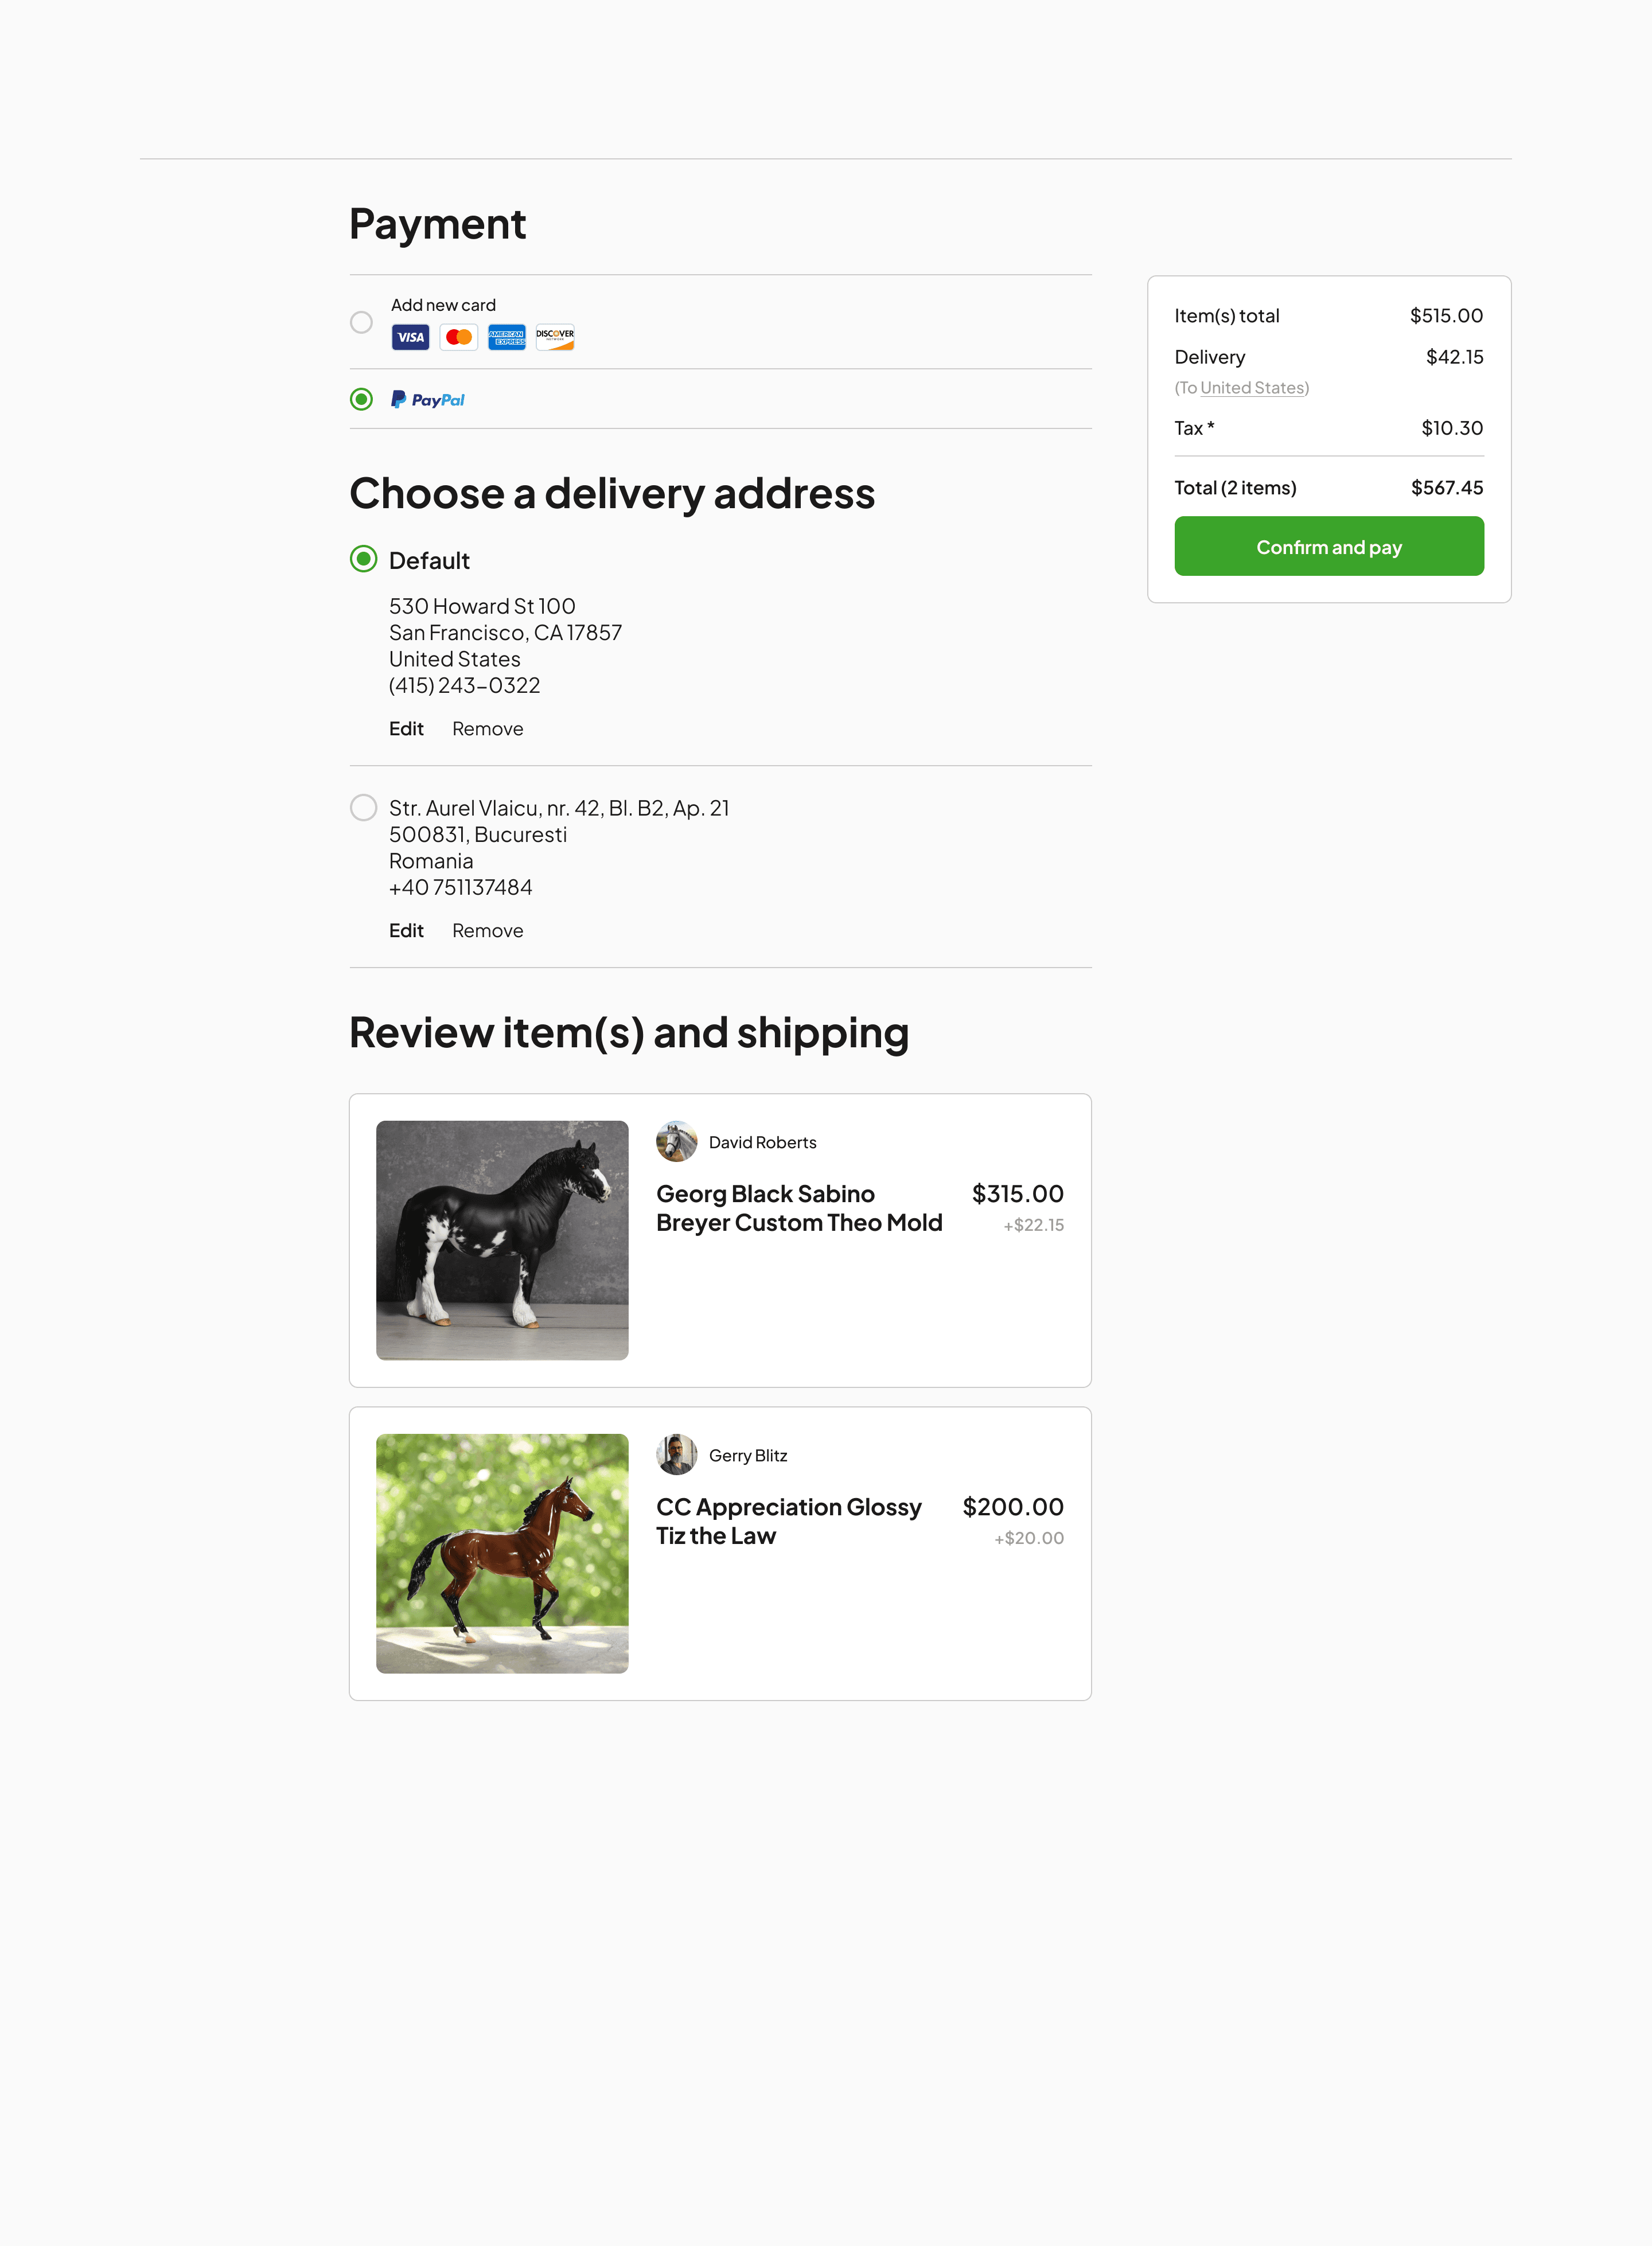Click the American Express card icon
The width and height of the screenshot is (1652, 2246).
pos(507,337)
